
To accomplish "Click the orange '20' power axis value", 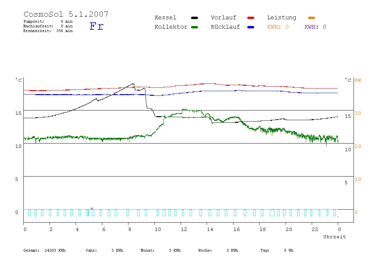I will point(358,146).
